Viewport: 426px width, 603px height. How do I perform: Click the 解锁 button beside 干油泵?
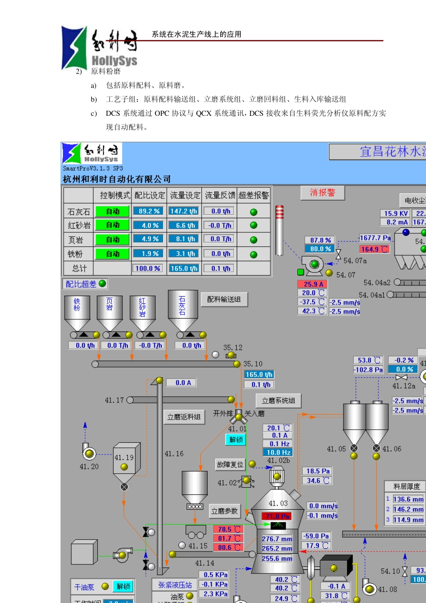tap(123, 586)
